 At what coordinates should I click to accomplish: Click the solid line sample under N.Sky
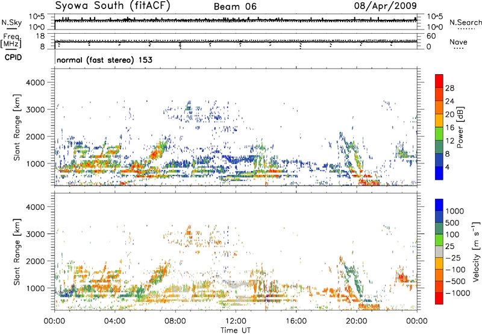pyautogui.click(x=11, y=28)
